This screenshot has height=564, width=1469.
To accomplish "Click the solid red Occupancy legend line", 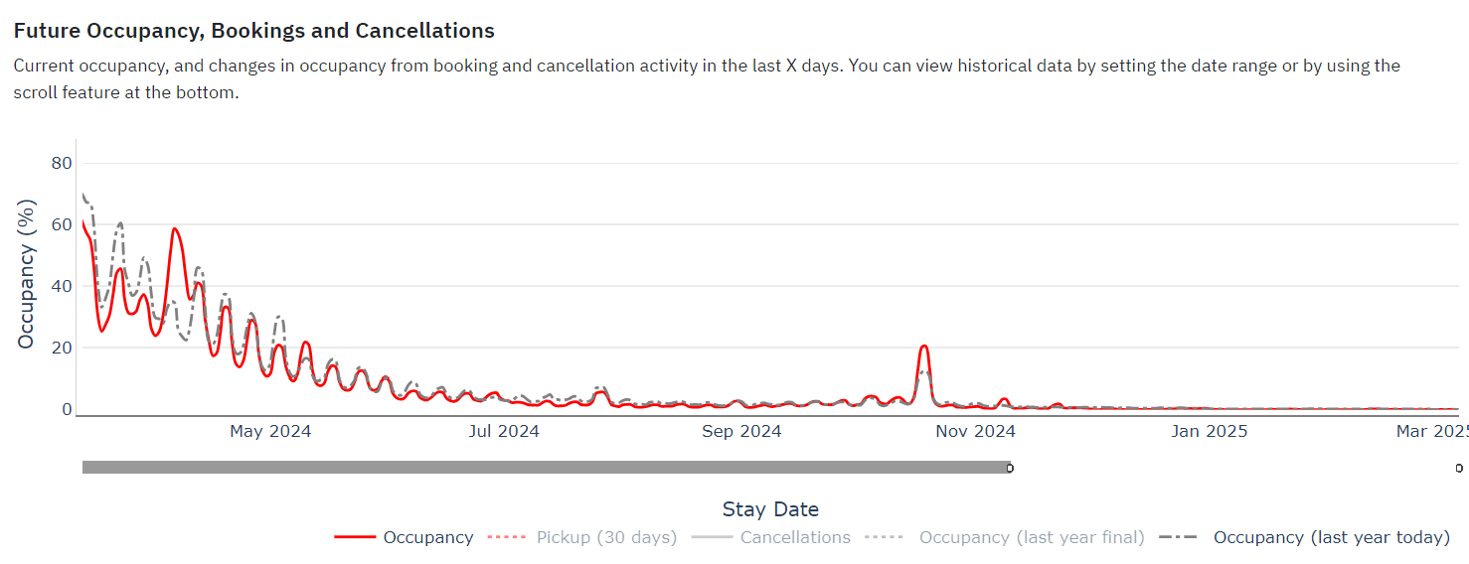I will 355,537.
